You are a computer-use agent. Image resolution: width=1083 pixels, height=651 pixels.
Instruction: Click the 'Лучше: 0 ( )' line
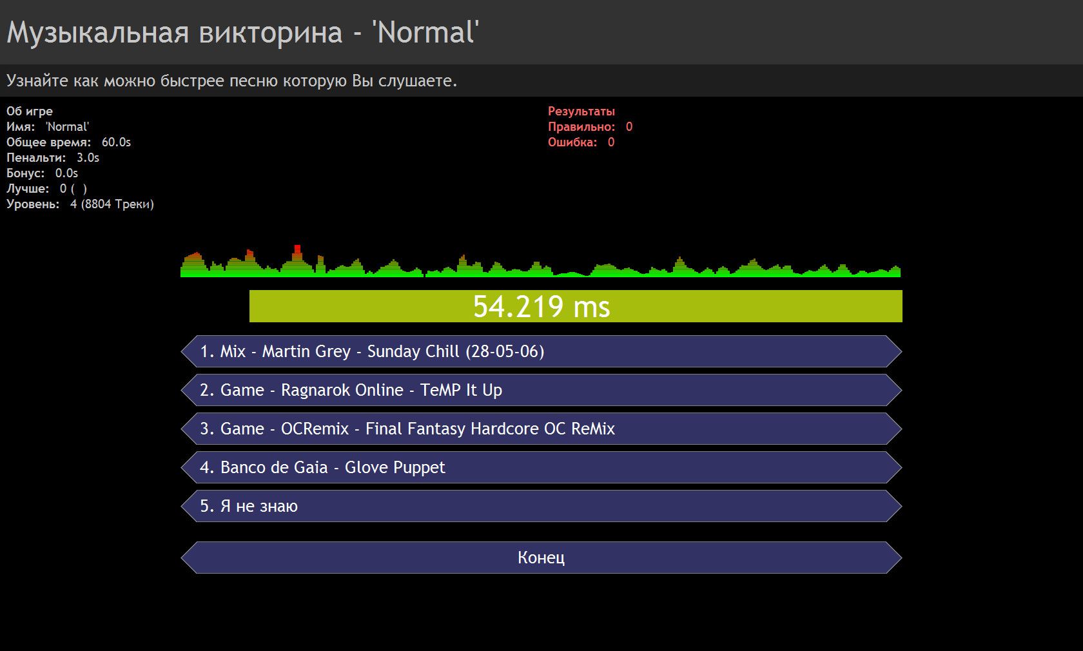coord(46,189)
